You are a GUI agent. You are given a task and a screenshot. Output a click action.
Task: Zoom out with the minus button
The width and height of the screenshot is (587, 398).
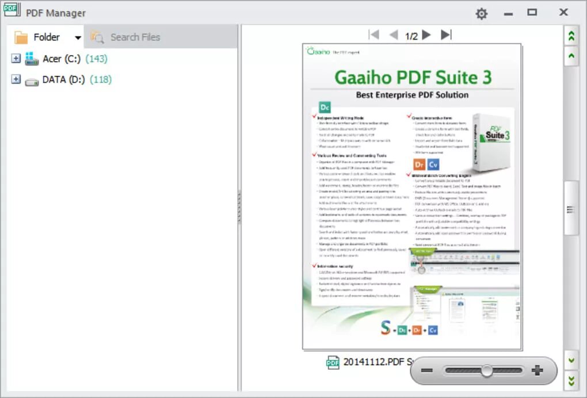pyautogui.click(x=426, y=370)
